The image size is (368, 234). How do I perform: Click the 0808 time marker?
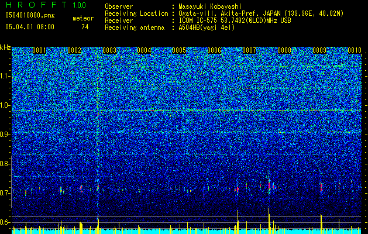click(x=284, y=50)
